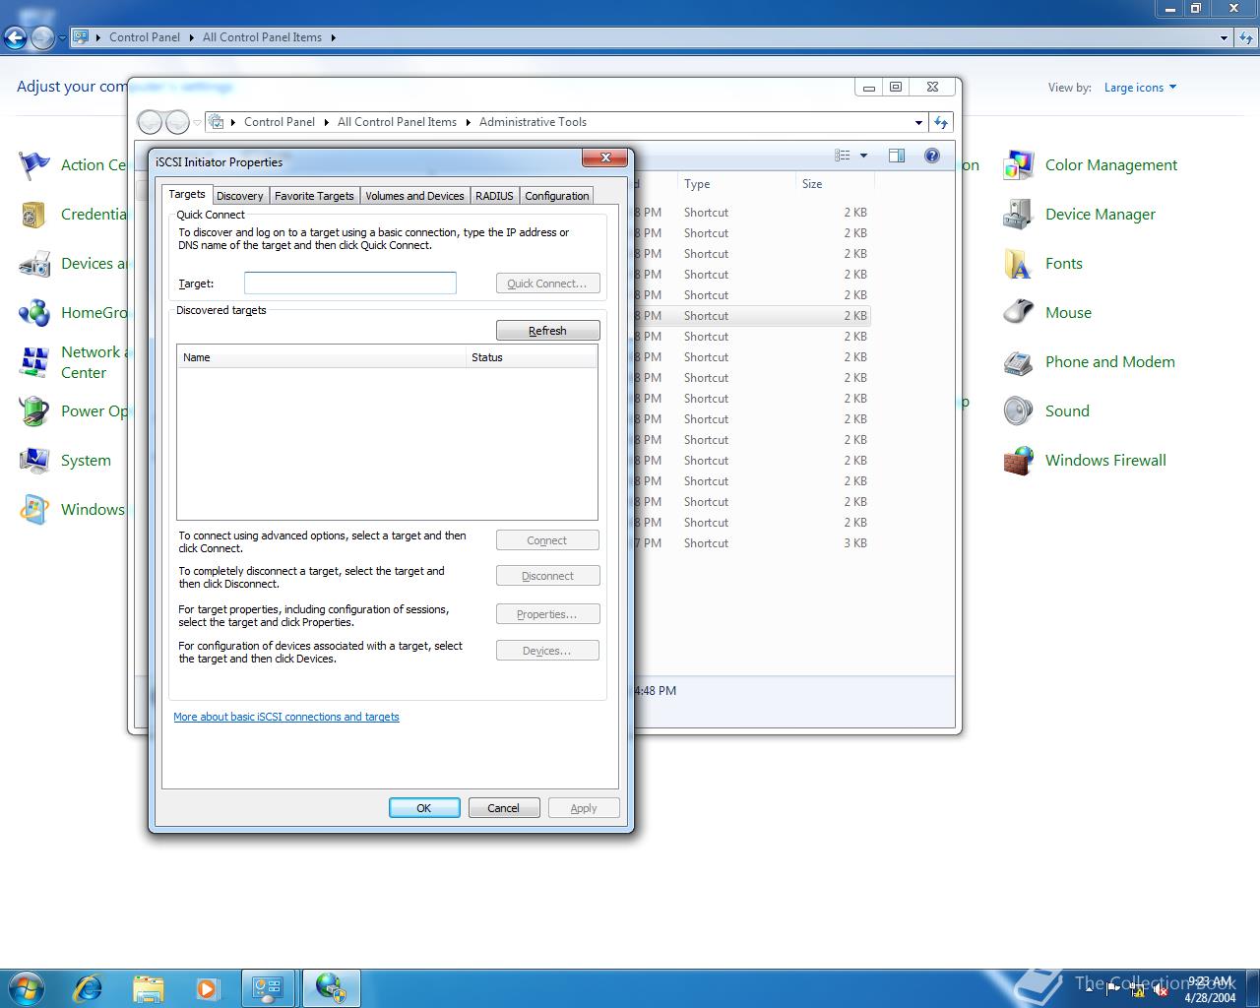This screenshot has height=1008, width=1260.
Task: Sort Administrative Tools by Type column
Action: tap(735, 184)
